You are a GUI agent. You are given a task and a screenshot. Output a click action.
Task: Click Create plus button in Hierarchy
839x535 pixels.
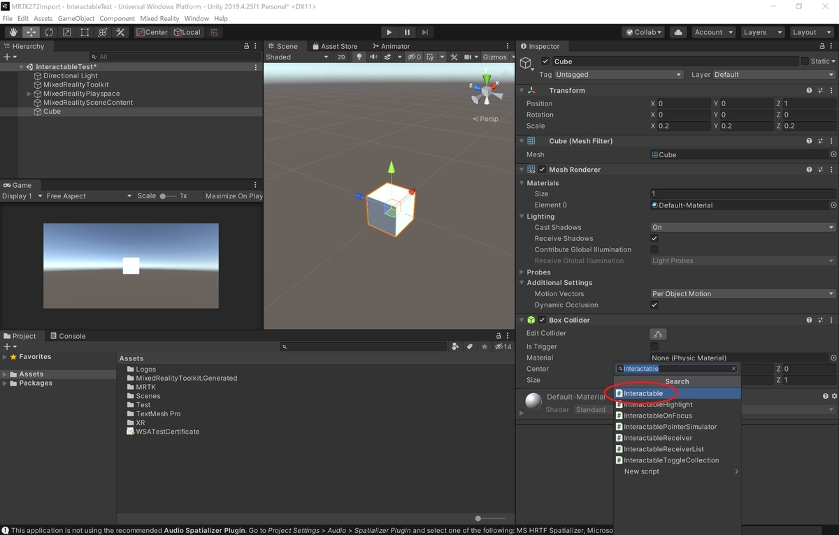point(8,57)
